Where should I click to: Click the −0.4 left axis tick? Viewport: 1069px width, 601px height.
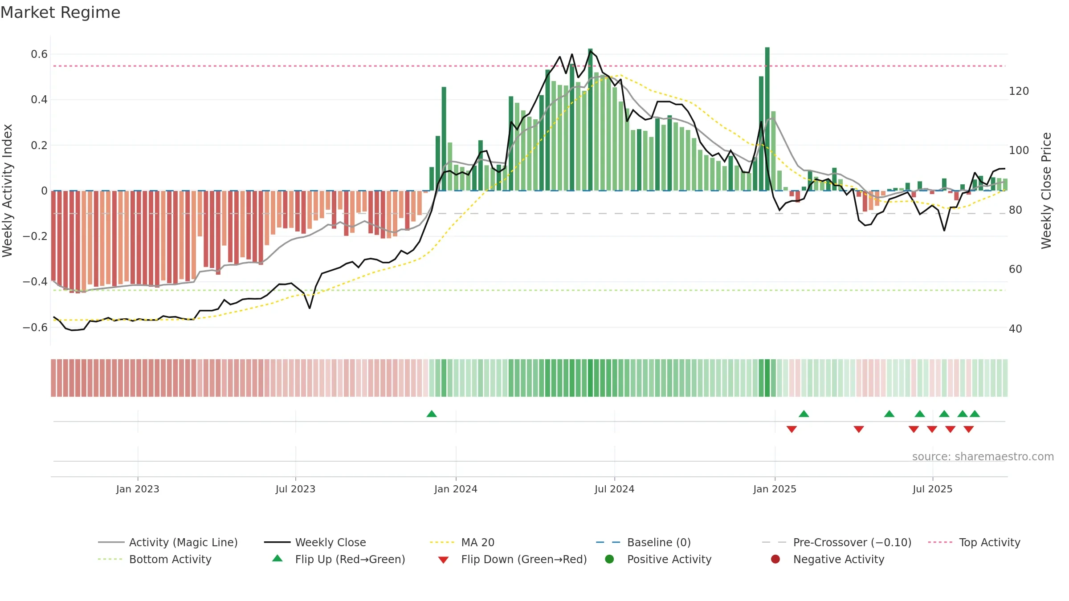point(35,282)
